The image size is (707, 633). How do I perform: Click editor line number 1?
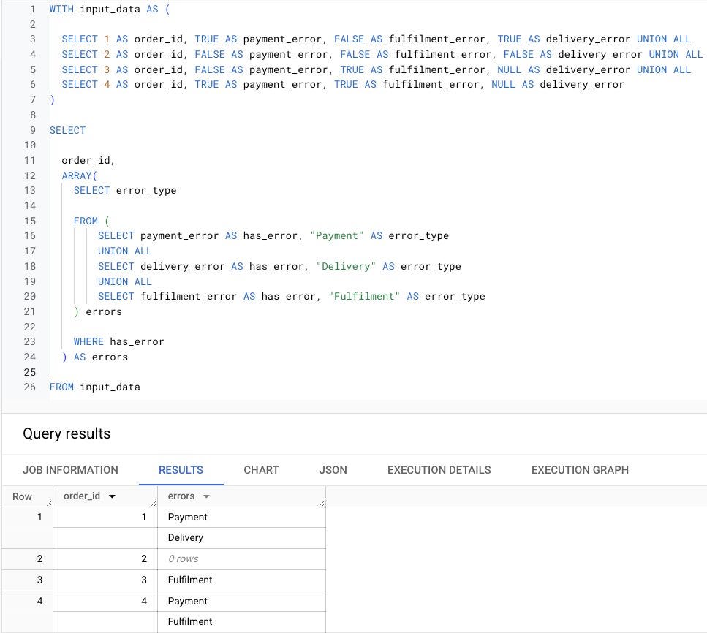tap(32, 9)
